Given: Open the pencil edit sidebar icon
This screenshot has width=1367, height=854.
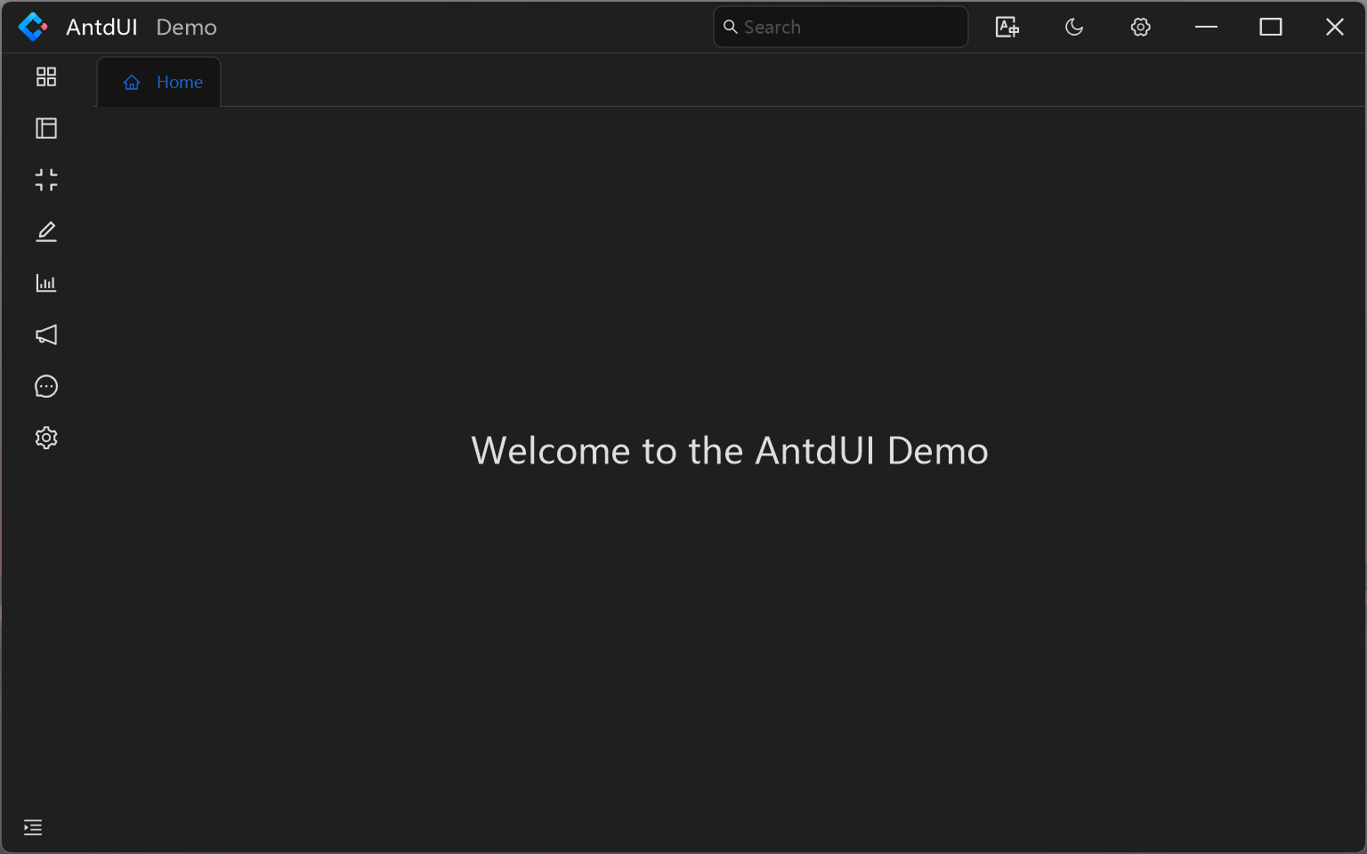Looking at the screenshot, I should click(46, 232).
